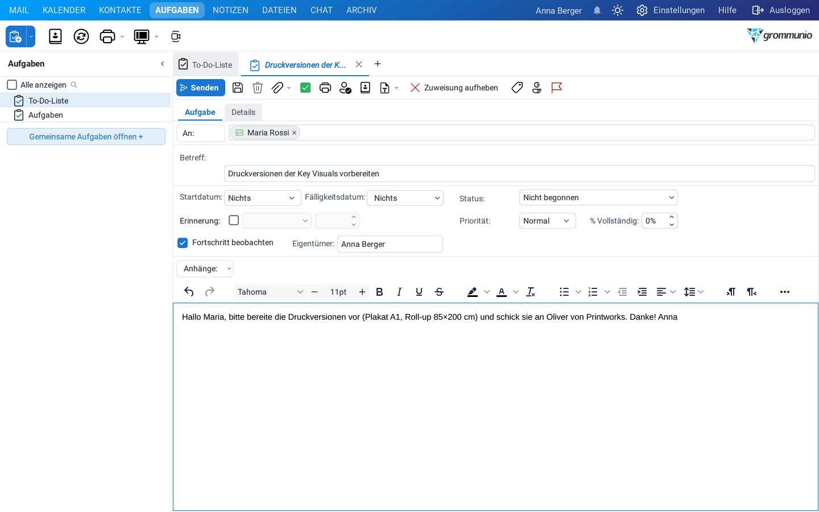
Task: Click the clear formatting icon
Action: [x=531, y=292]
